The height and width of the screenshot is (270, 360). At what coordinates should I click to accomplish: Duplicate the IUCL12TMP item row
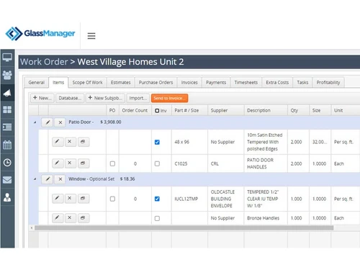[x=83, y=199]
